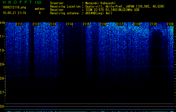176x112 pixels.
Task: Click the Ovserver field label
Action: click(x=57, y=3)
